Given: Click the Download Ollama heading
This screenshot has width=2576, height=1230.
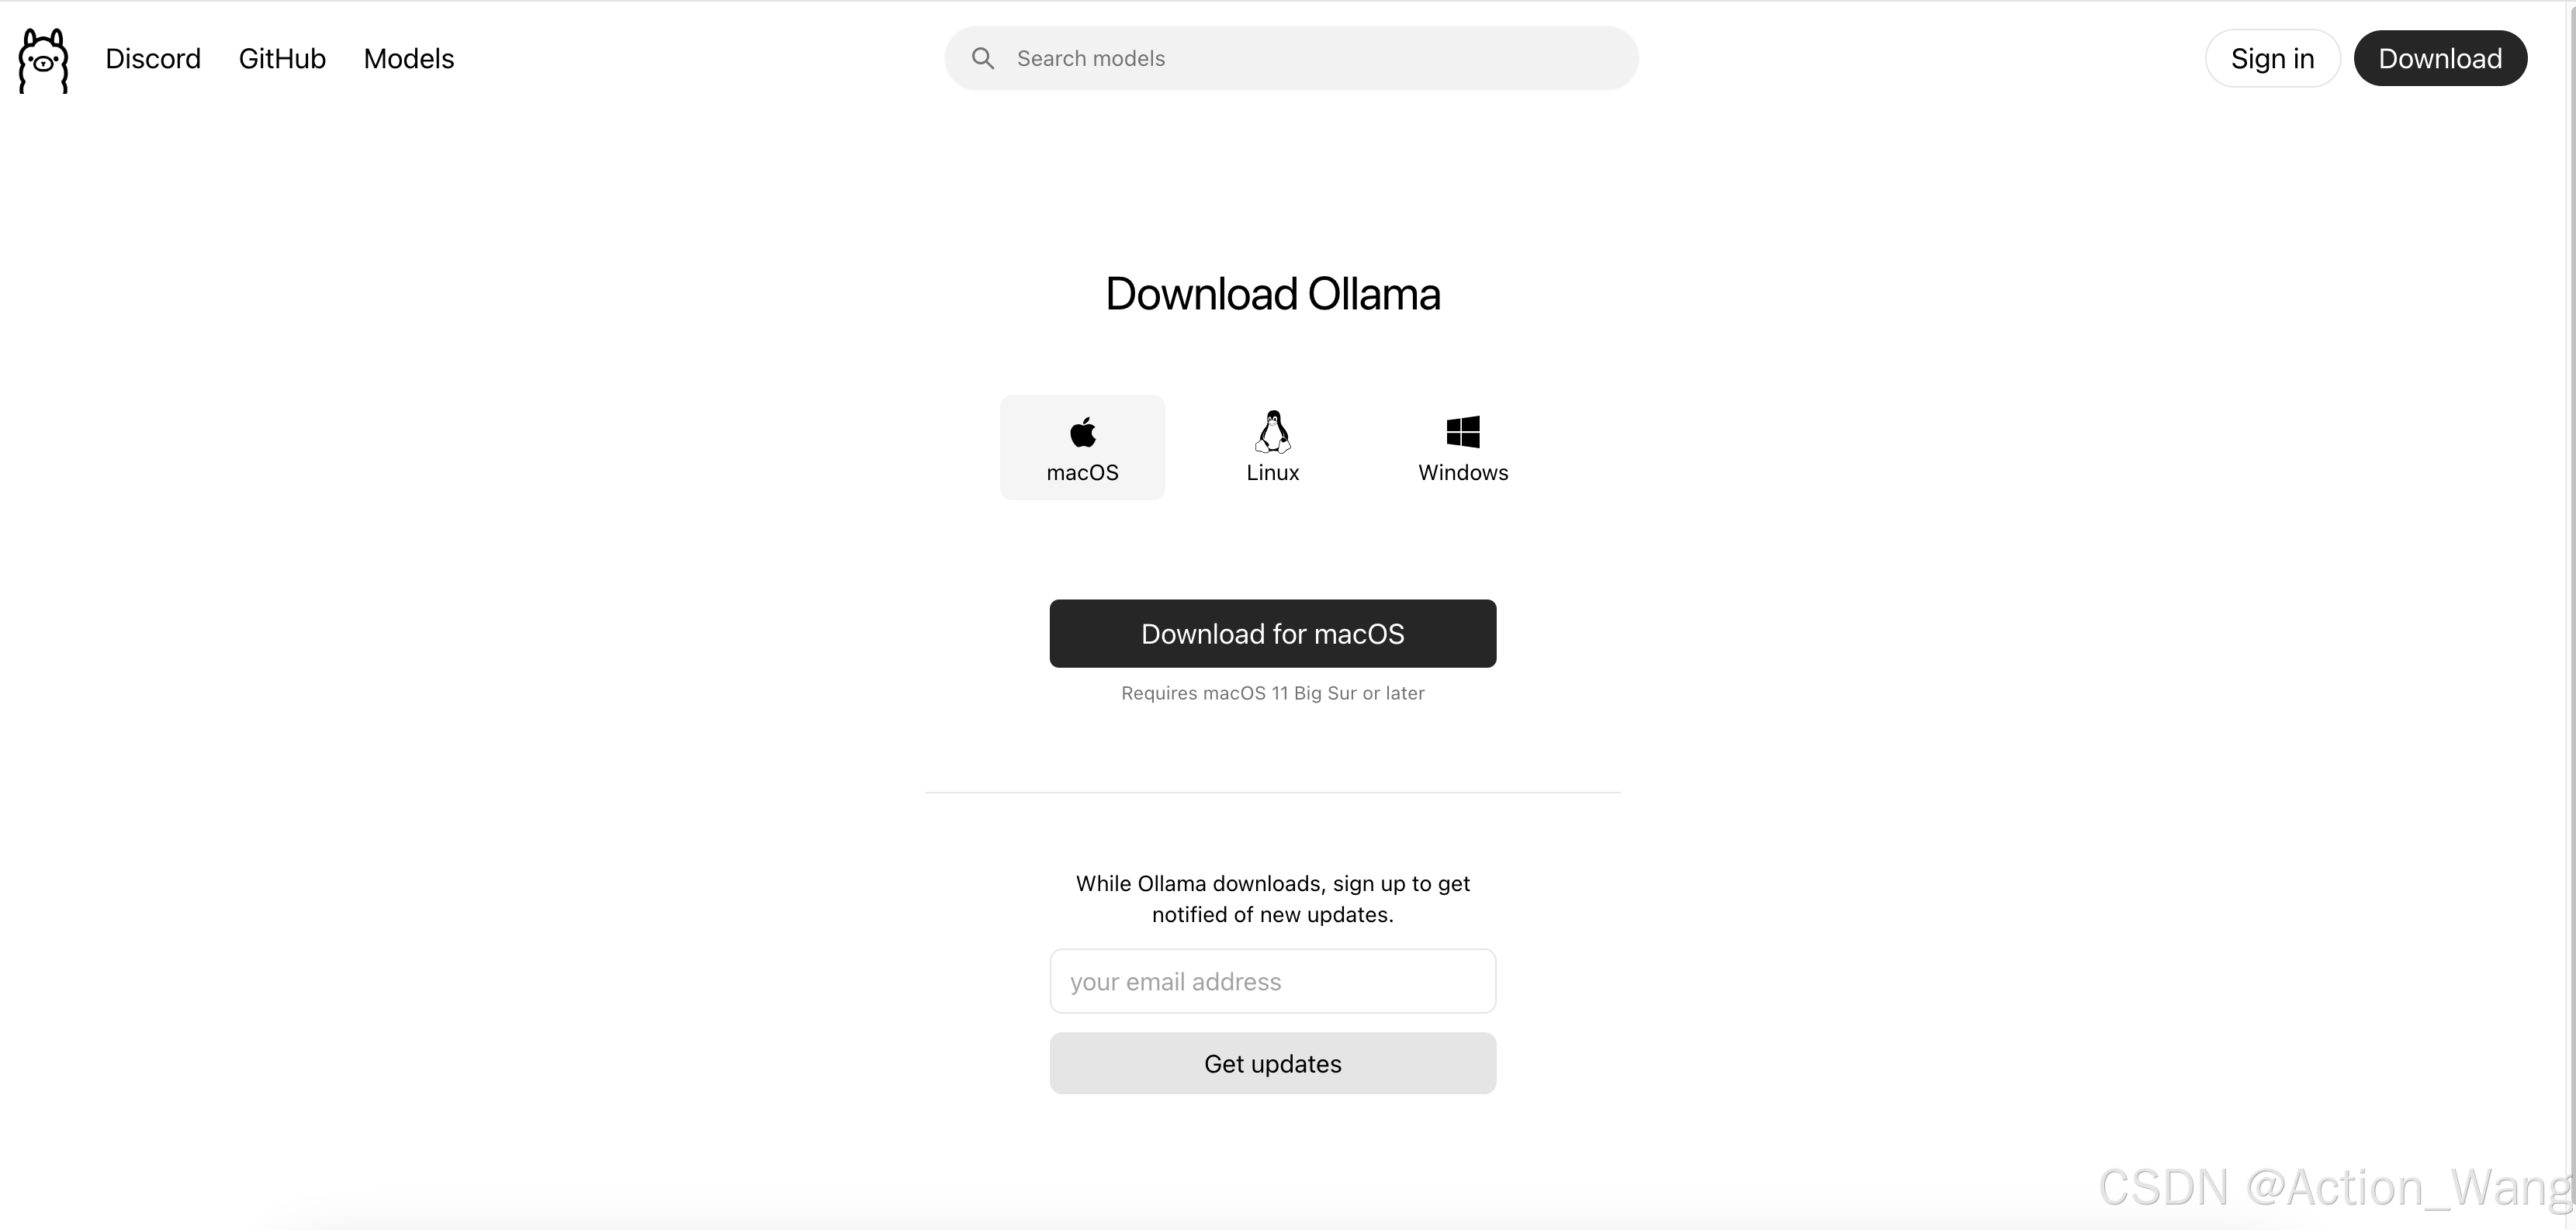Looking at the screenshot, I should coord(1273,294).
